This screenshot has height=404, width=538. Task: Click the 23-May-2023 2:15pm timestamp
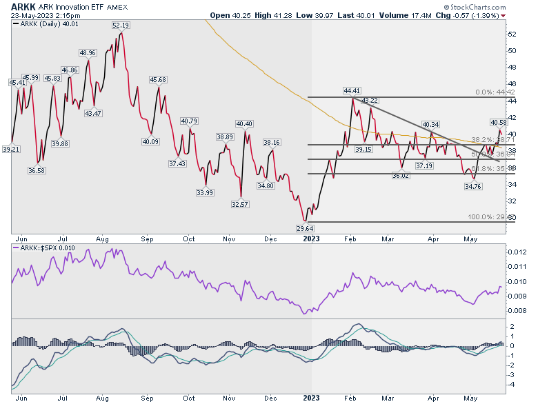pyautogui.click(x=46, y=15)
